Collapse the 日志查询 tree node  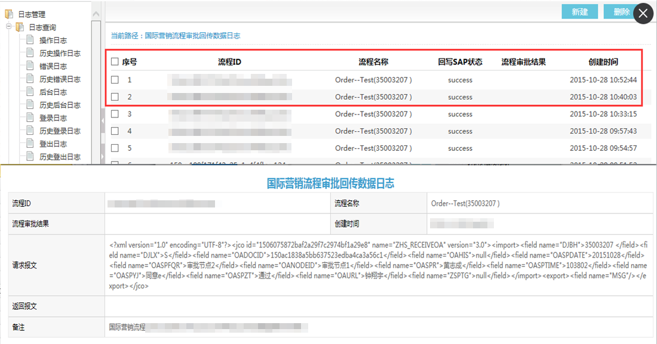point(9,27)
